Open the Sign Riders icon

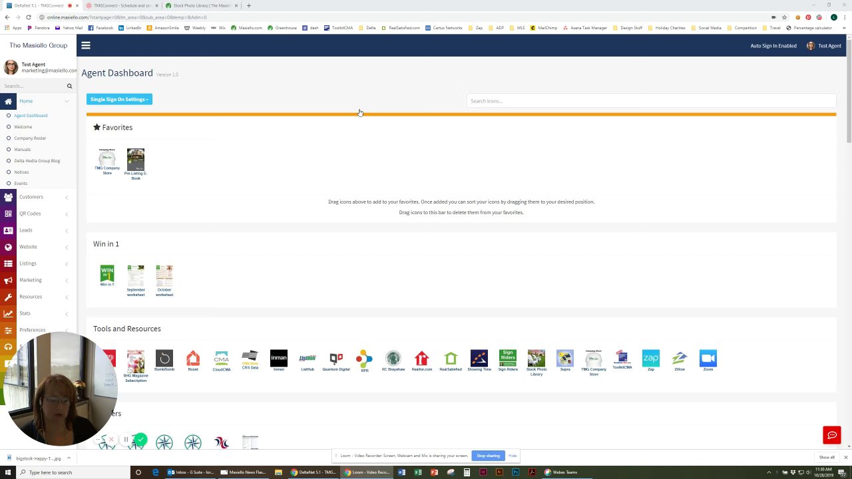[x=508, y=361]
